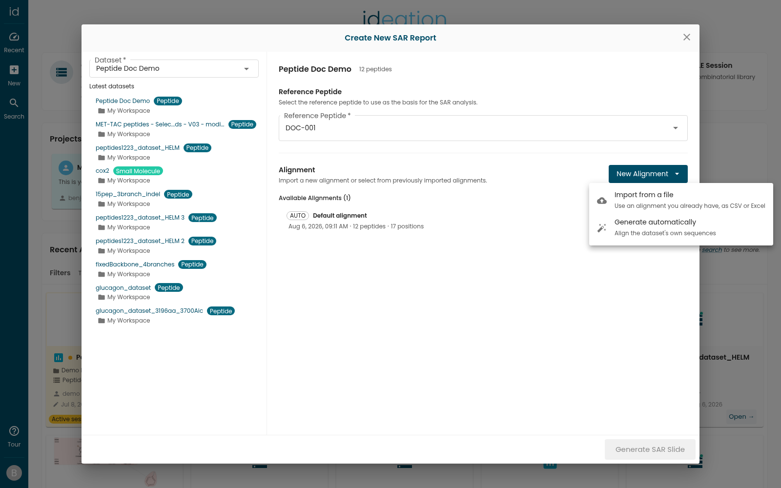Open the Dataset dropdown arrow
This screenshot has width=781, height=488.
(x=247, y=69)
